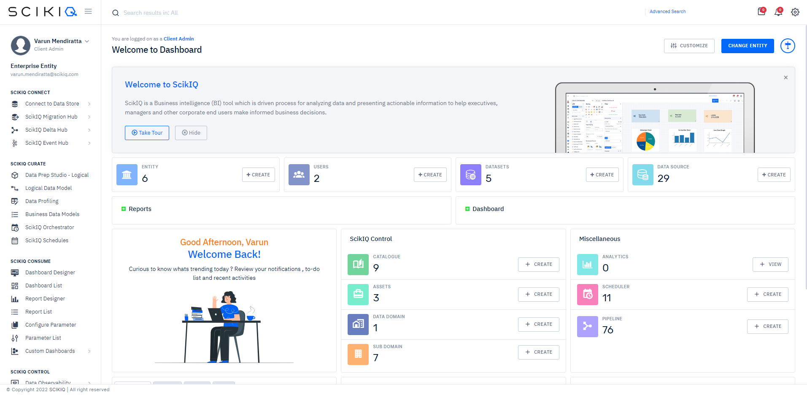Expand the Dashboard section plus icon
The image size is (807, 395).
pyautogui.click(x=467, y=209)
